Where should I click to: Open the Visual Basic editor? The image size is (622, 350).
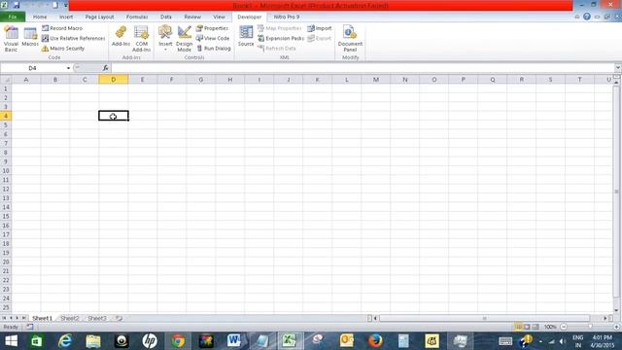coord(11,39)
